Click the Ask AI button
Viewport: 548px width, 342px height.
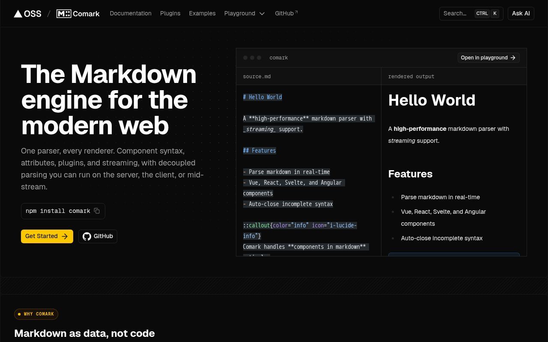click(x=521, y=13)
